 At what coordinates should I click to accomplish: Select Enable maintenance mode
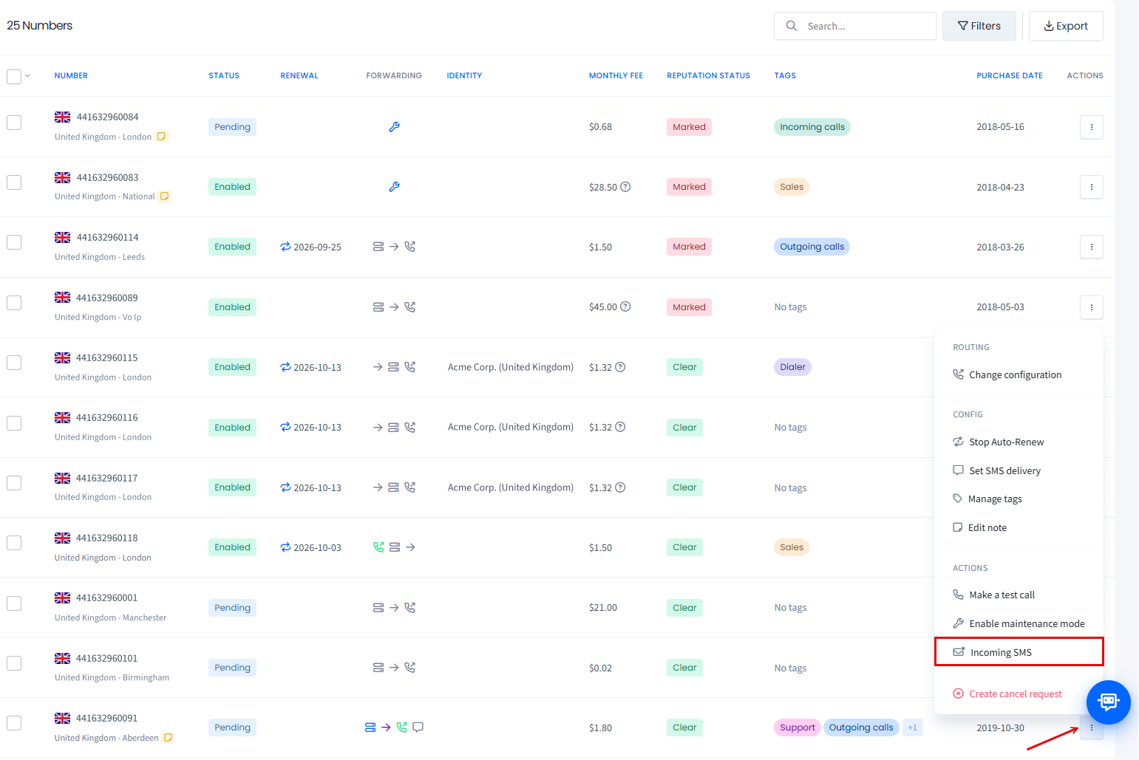pyautogui.click(x=1019, y=623)
